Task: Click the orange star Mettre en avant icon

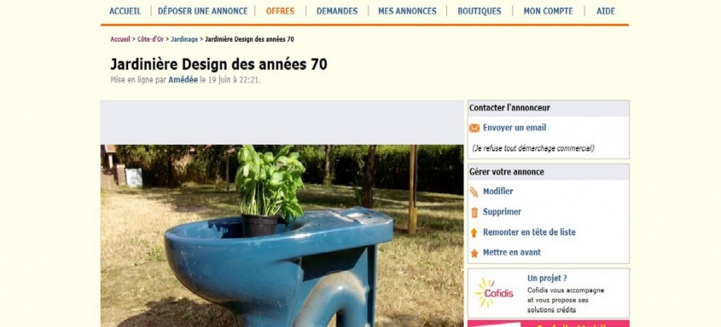Action: [474, 253]
